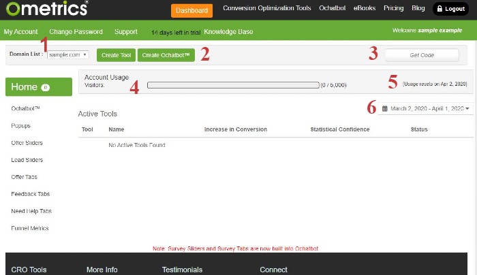Viewport: 477px width, 275px height.
Task: Click the Create Tool button
Action: pyautogui.click(x=117, y=55)
